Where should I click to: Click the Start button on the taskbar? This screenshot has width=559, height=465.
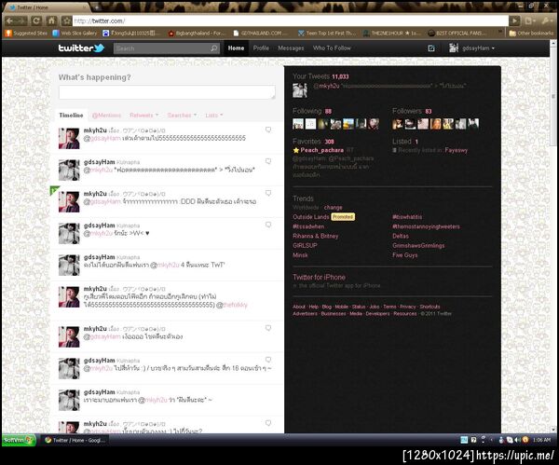(17, 440)
